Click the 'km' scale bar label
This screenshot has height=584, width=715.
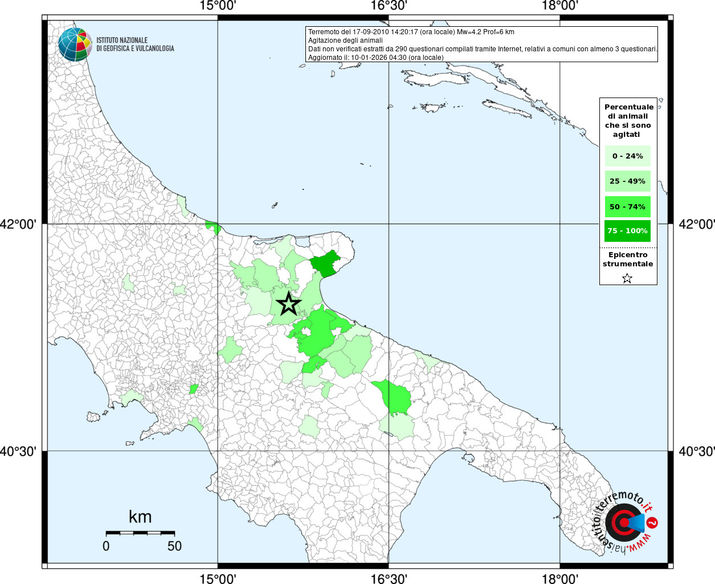pos(140,517)
